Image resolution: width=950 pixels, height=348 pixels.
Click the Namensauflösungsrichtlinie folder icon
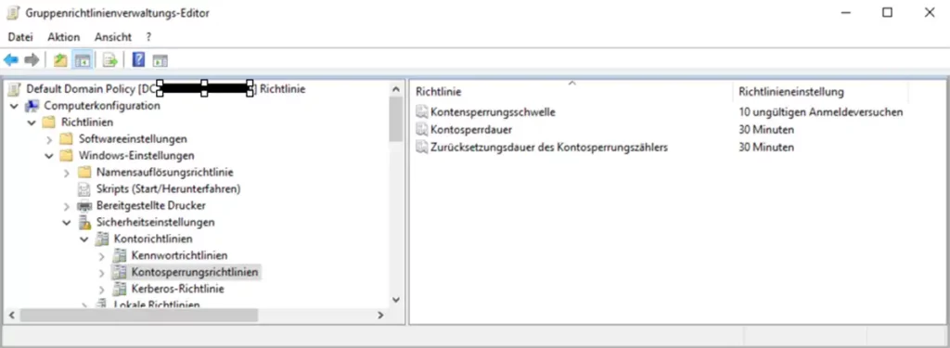[84, 173]
